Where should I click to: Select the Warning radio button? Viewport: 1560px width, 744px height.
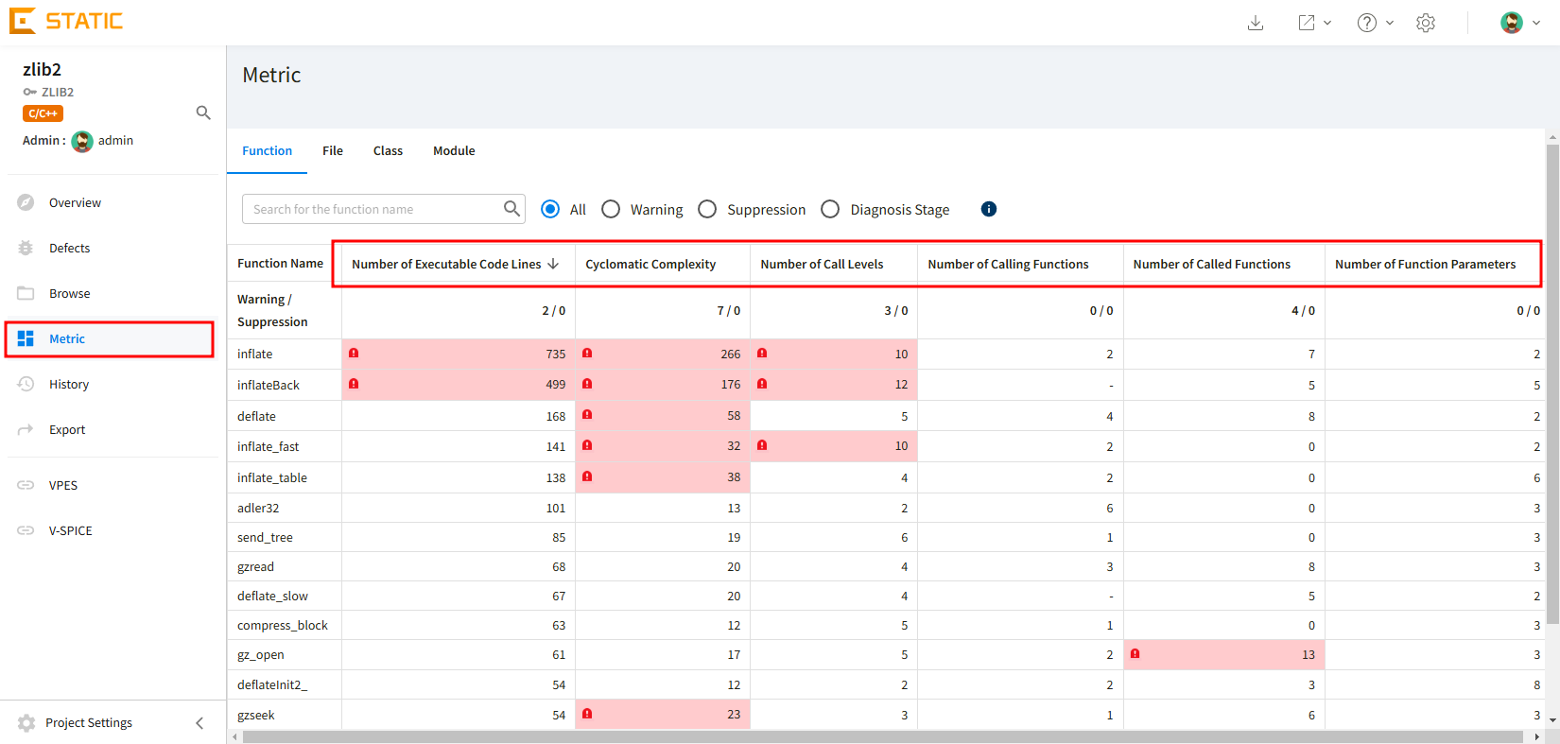(611, 209)
